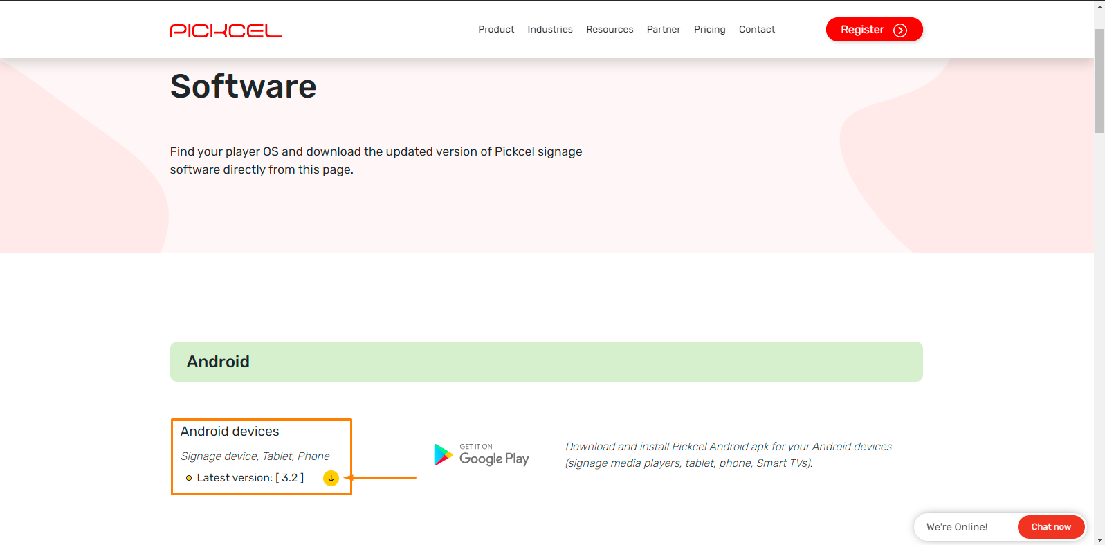Click the Chat now button

[1051, 527]
